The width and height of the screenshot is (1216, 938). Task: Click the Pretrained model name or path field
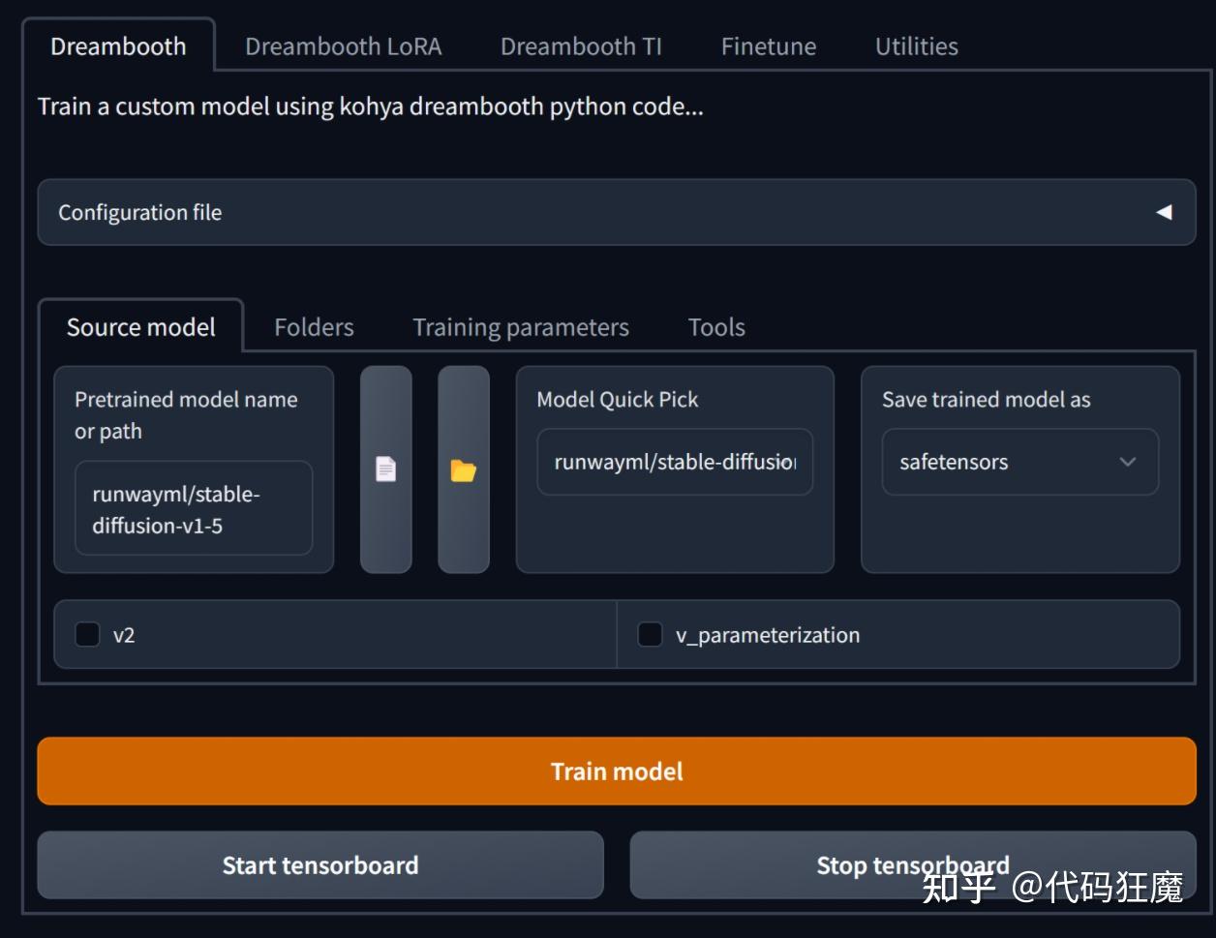pos(194,509)
